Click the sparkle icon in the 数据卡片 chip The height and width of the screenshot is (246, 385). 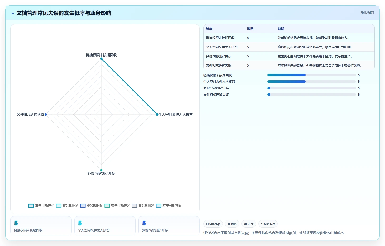(x=262, y=224)
